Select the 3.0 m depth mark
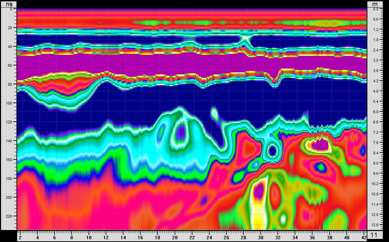This screenshot has width=389, height=242. point(375,60)
